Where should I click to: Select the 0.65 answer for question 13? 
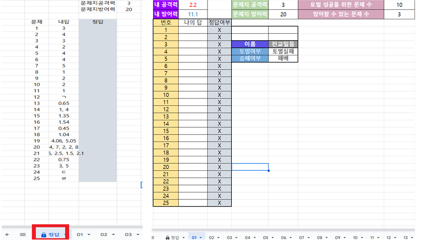63,103
